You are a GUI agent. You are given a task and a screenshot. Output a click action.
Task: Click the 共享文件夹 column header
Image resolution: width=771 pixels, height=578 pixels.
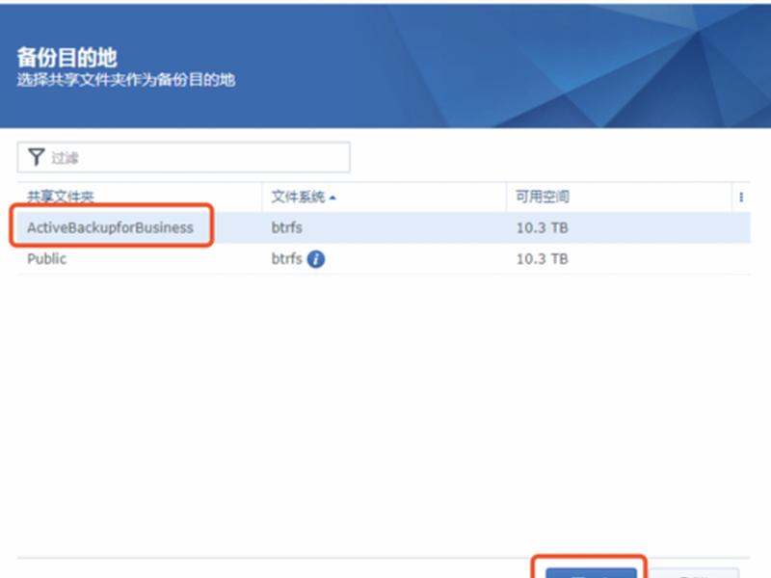140,197
